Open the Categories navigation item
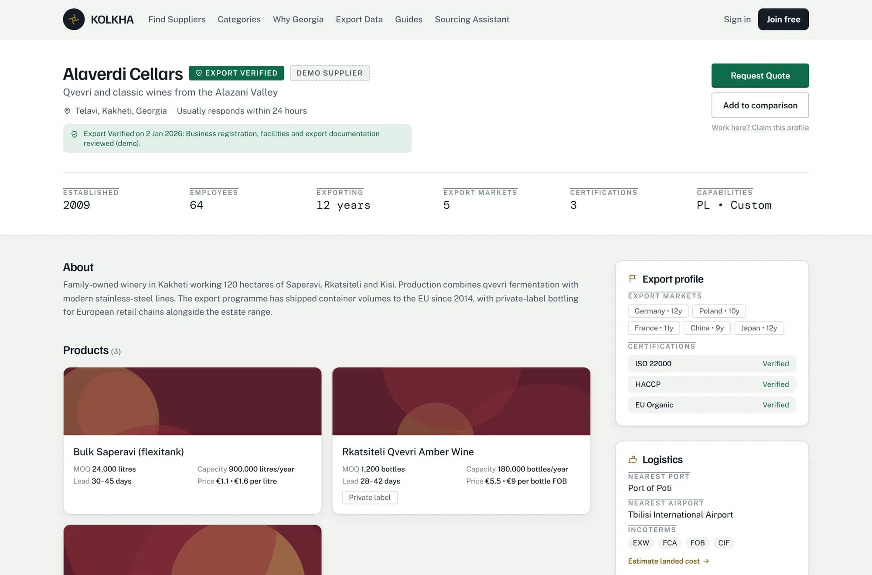The image size is (872, 575). click(239, 19)
